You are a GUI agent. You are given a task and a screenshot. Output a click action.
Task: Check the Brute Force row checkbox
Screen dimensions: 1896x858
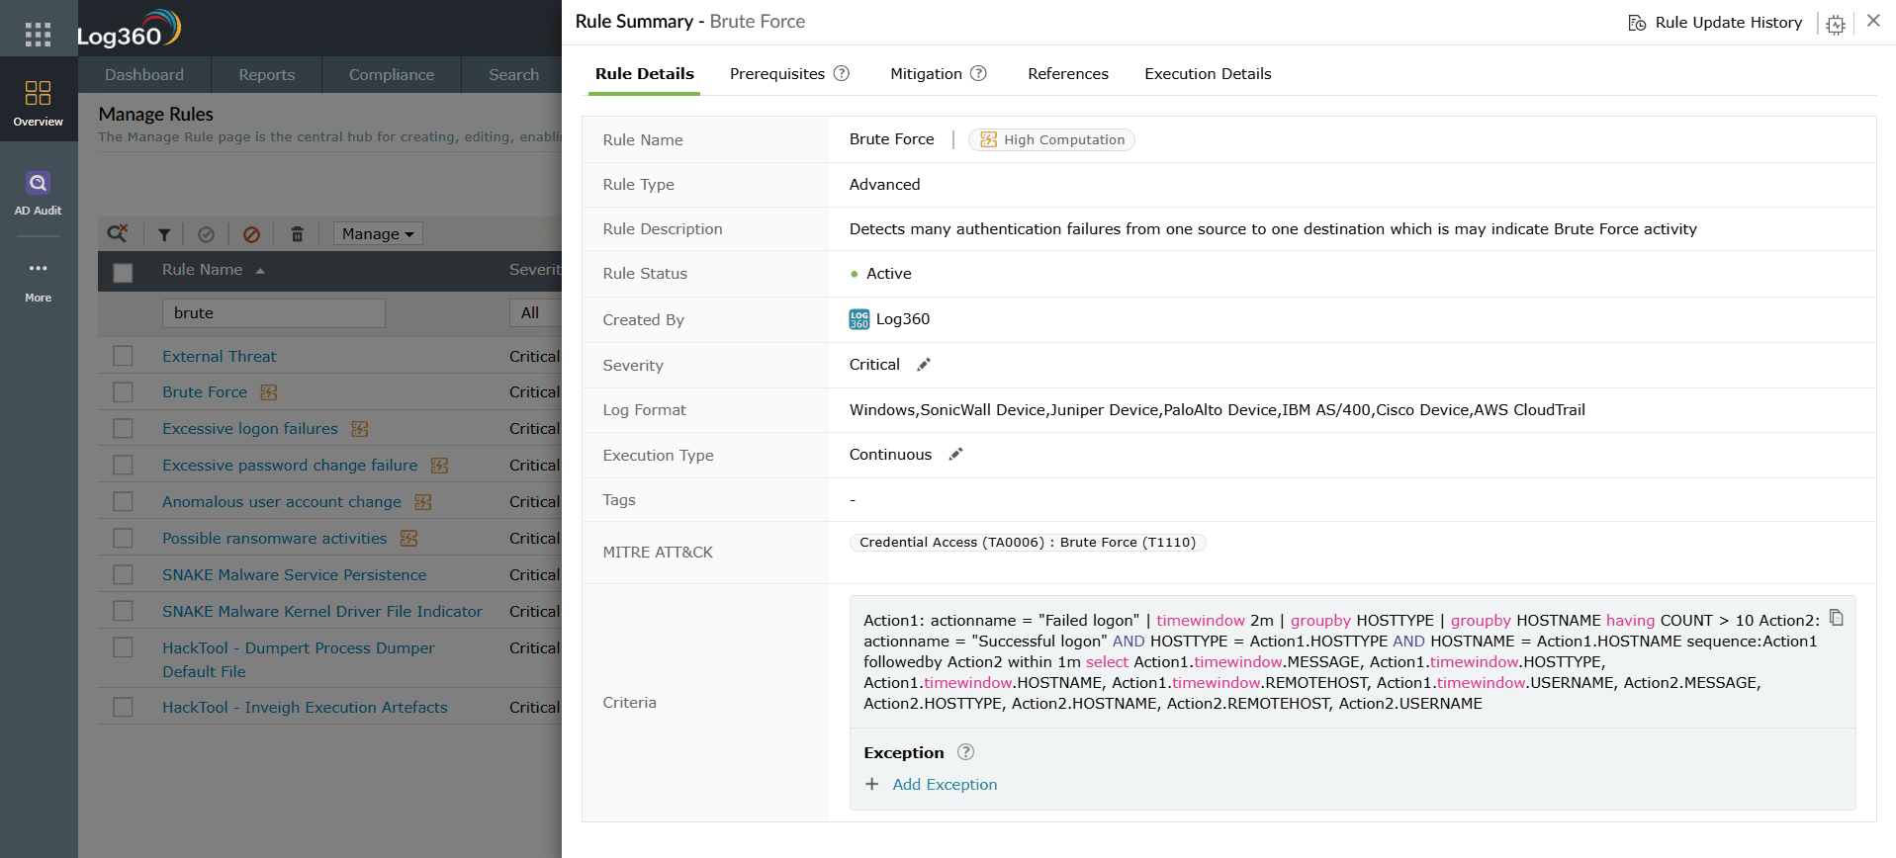(x=123, y=392)
